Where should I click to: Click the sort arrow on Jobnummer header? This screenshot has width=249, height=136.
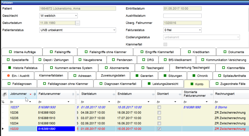click(30, 94)
